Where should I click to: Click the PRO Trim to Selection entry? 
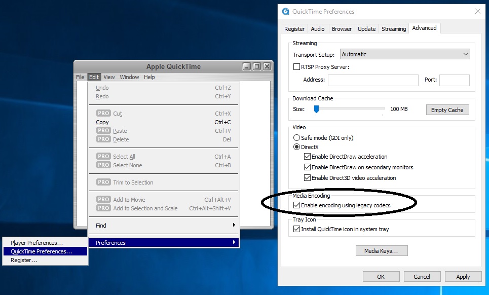click(x=164, y=182)
